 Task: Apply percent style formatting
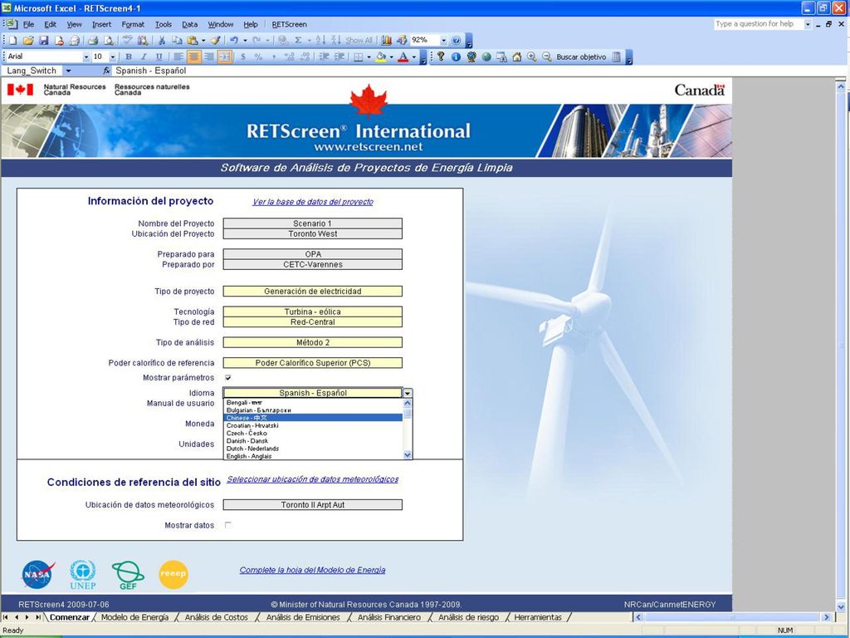pos(259,56)
